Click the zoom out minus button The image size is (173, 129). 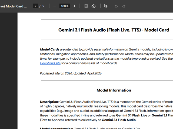pos(55,6)
